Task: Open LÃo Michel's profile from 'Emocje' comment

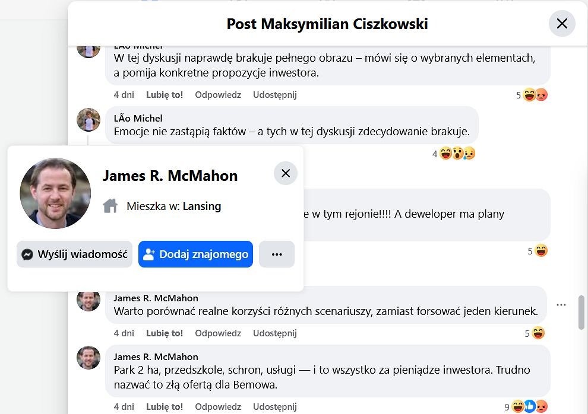Action: (x=138, y=118)
